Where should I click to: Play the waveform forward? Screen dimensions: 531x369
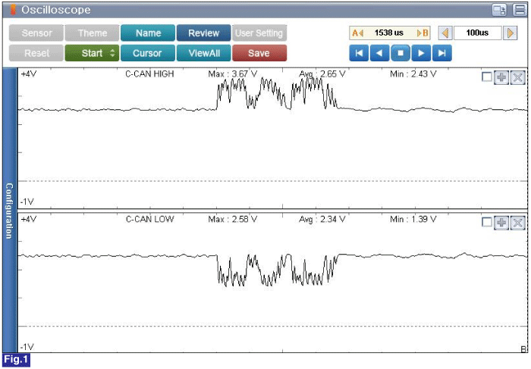(x=421, y=53)
